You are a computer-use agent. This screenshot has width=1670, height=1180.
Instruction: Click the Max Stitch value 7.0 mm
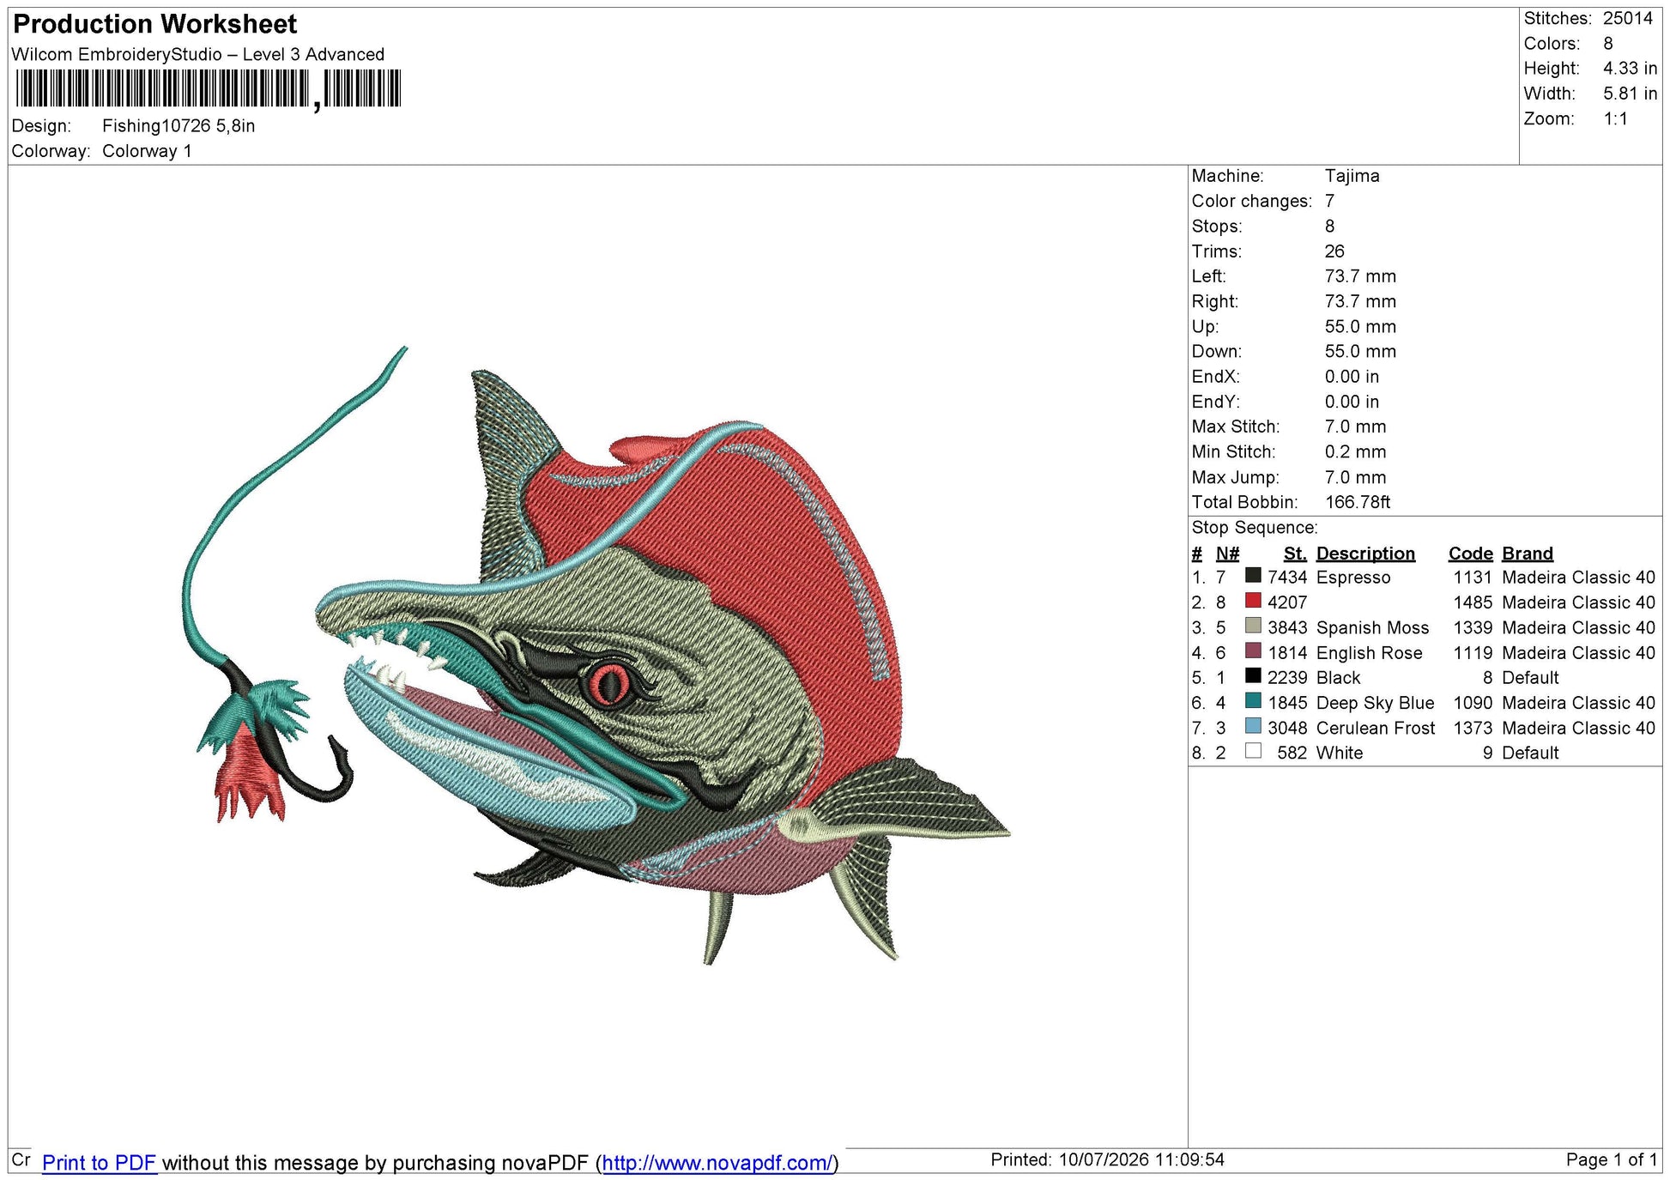1355,427
